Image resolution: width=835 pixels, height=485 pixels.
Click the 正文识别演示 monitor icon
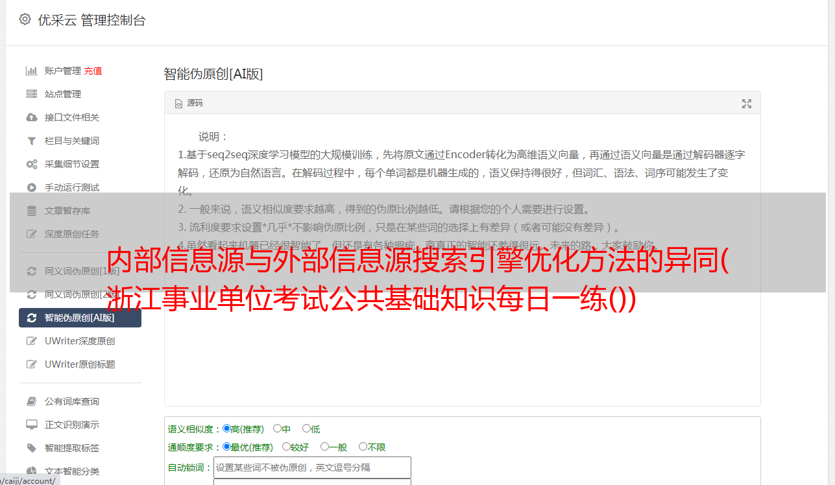(31, 425)
